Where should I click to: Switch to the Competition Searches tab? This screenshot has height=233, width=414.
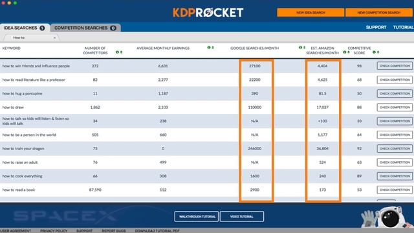(x=85, y=28)
